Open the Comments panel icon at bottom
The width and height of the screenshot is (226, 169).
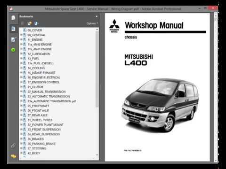coord(14,156)
